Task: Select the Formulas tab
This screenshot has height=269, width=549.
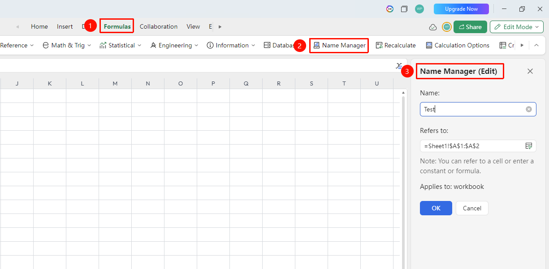Action: pos(117,27)
